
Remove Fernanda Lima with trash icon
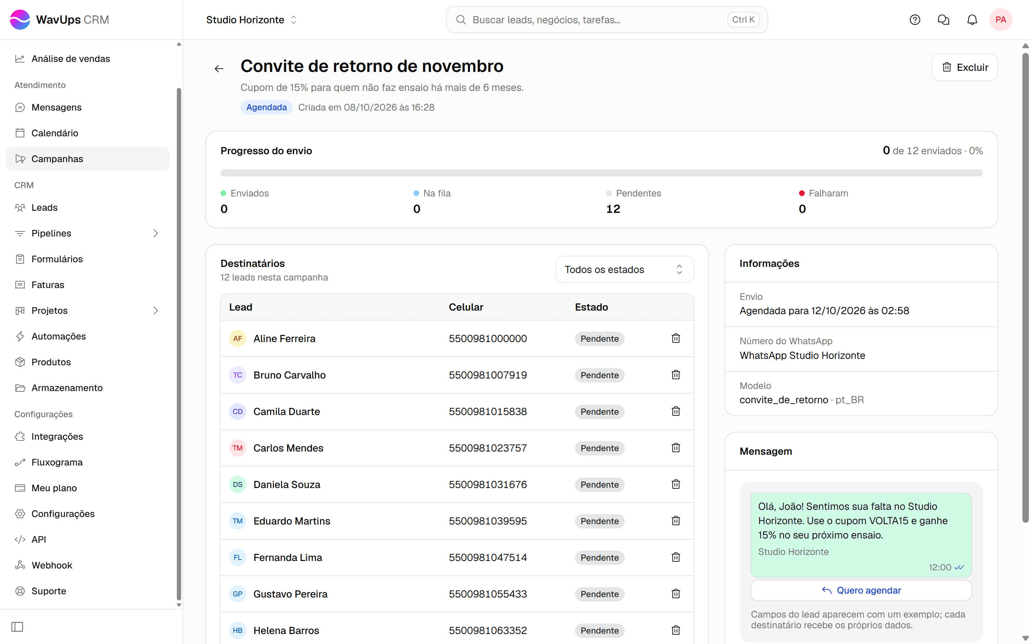[x=676, y=557]
